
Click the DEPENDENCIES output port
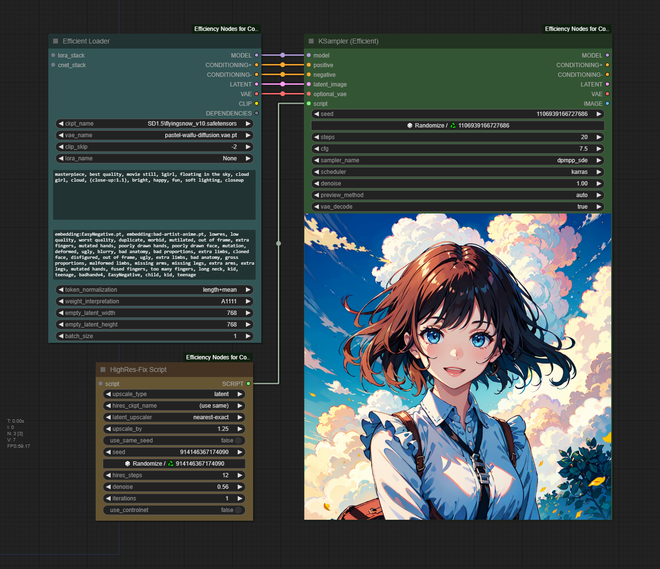[257, 113]
